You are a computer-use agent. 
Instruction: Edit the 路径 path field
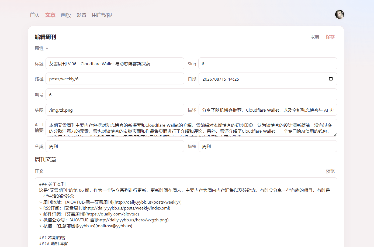click(115, 79)
